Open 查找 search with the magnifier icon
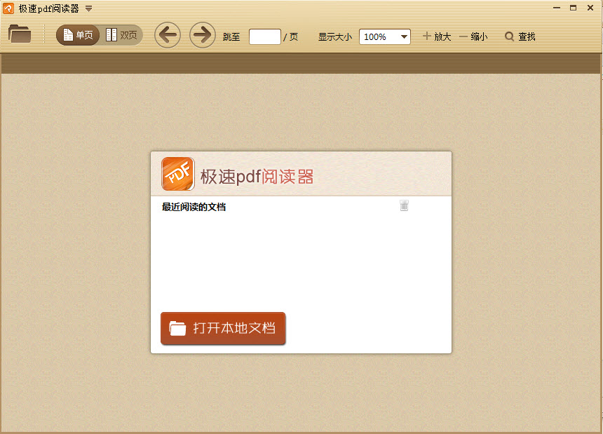603x434 pixels. [x=510, y=36]
